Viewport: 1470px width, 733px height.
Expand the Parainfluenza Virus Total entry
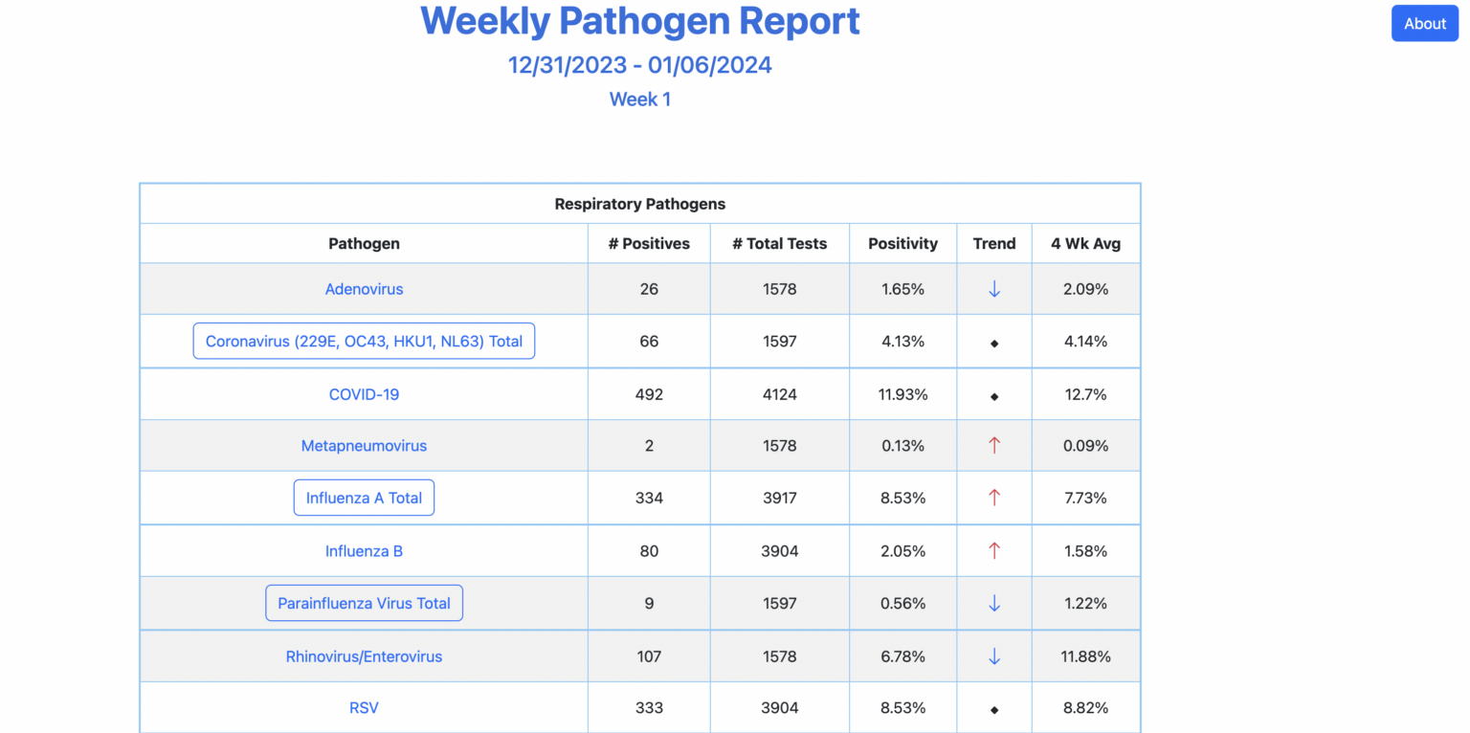click(x=364, y=603)
